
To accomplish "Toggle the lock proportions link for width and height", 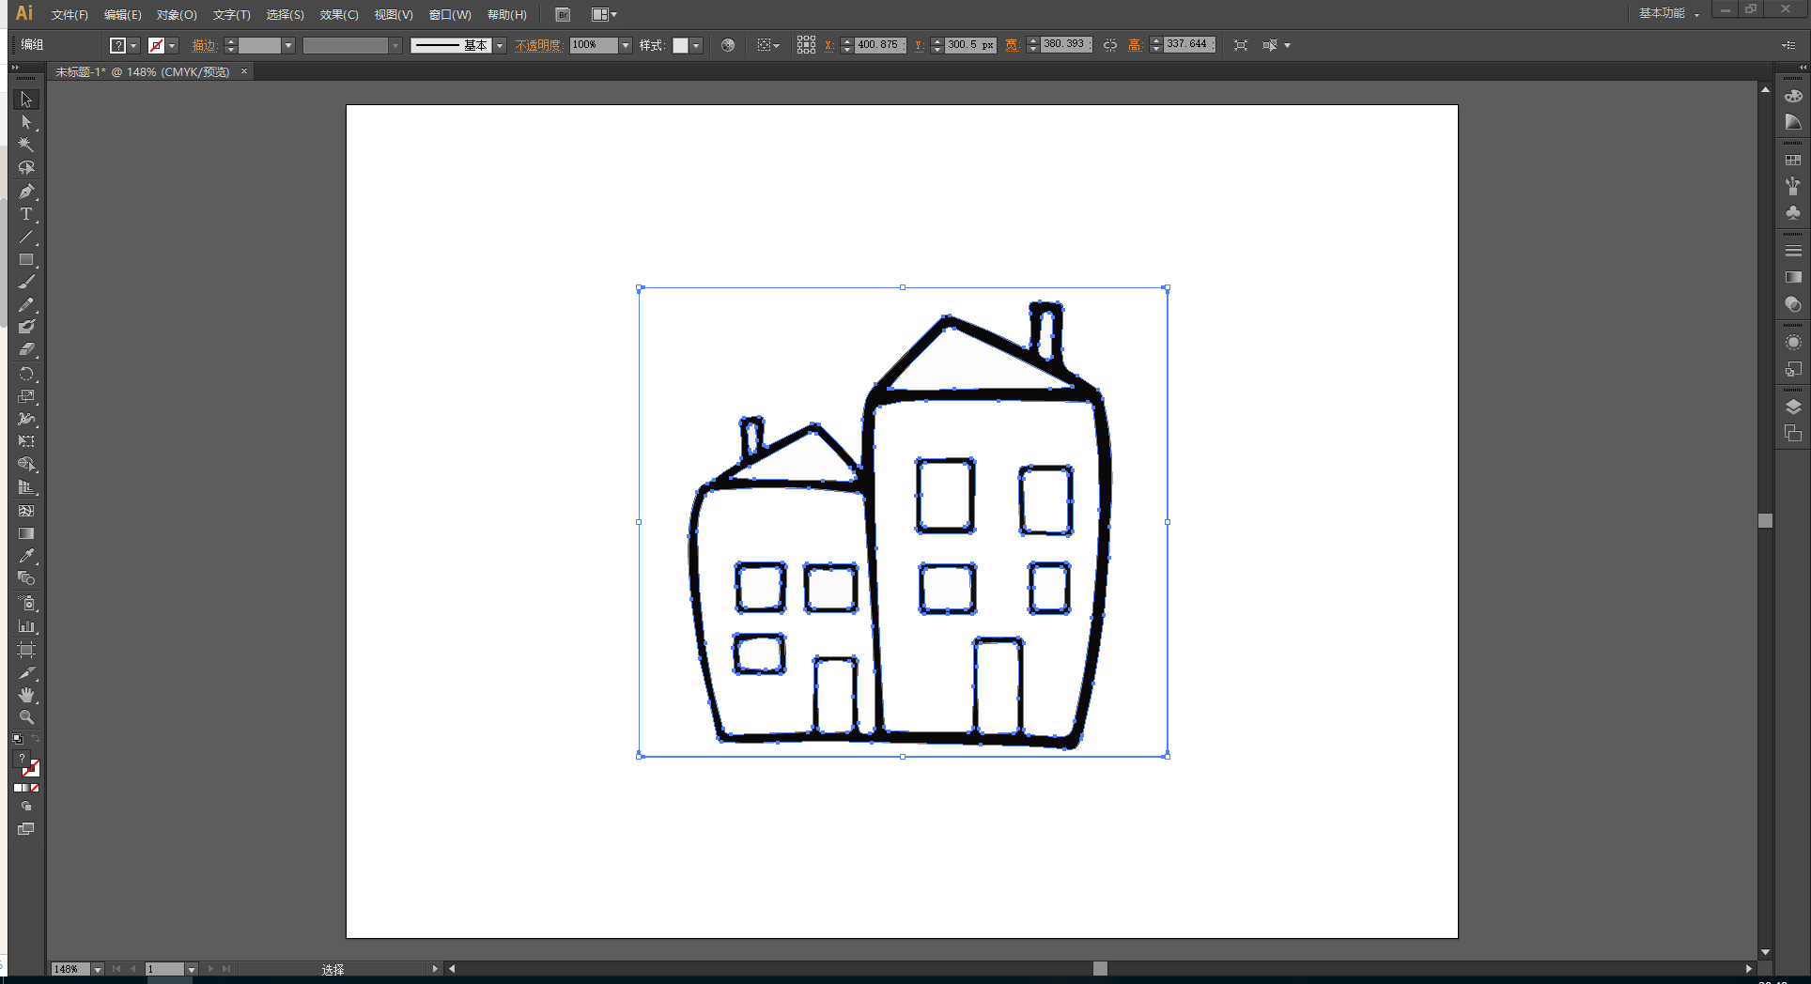I will coord(1109,44).
